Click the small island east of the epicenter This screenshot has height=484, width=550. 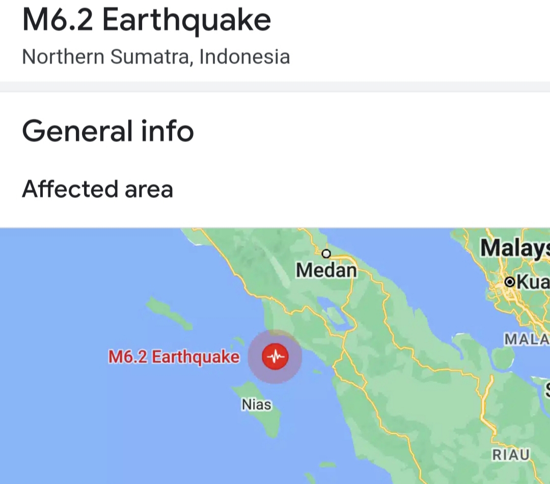pyautogui.click(x=317, y=372)
